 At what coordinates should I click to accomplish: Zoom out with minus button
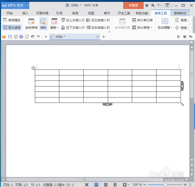[x=145, y=185]
